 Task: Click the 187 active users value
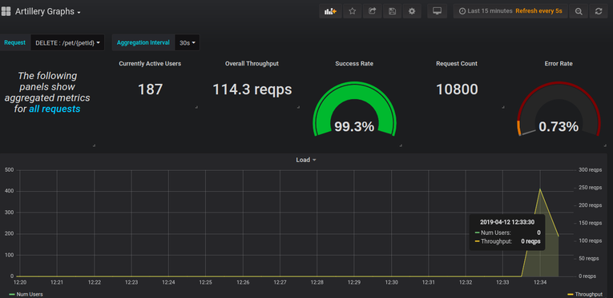click(x=150, y=89)
